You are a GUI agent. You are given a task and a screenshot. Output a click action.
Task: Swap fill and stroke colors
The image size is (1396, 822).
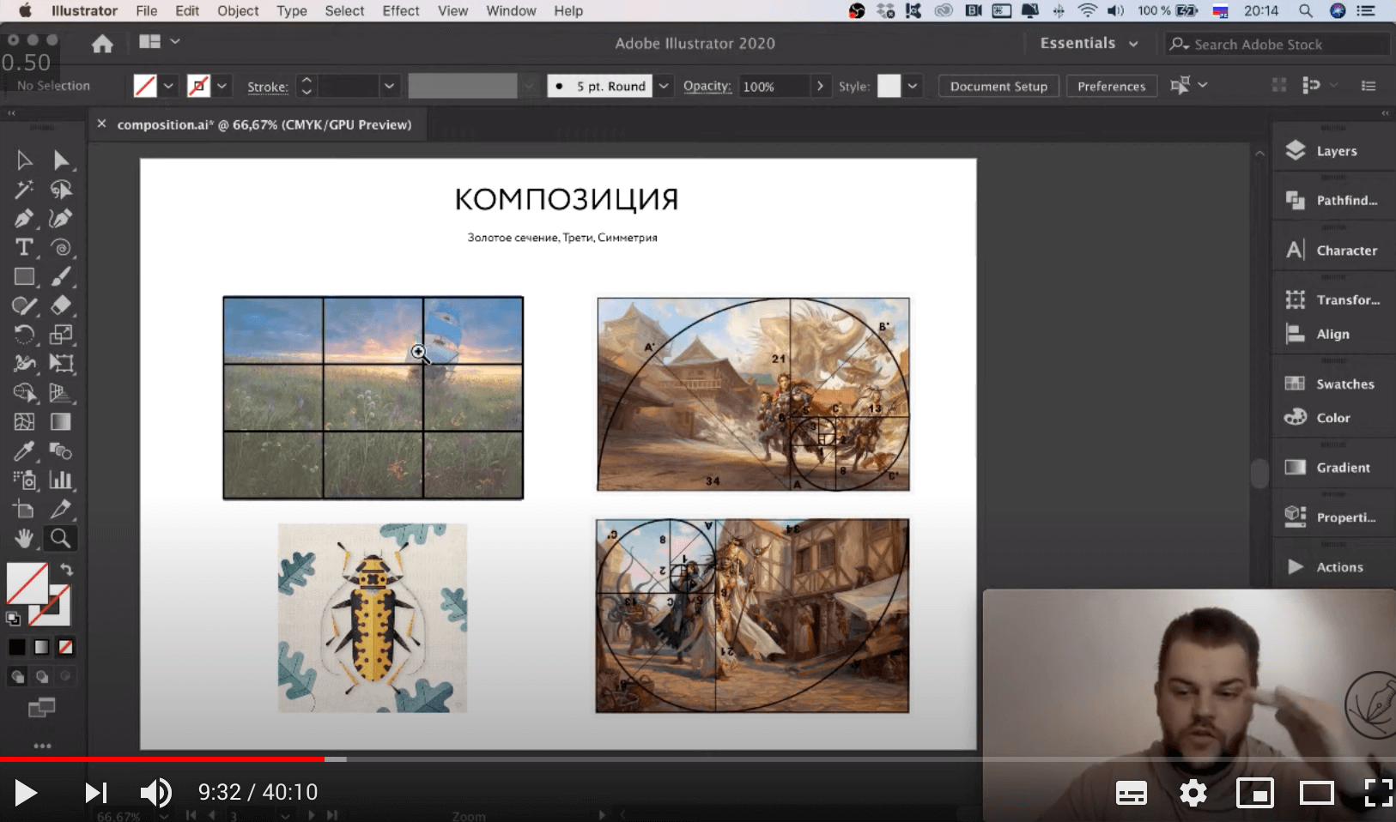[x=67, y=570]
